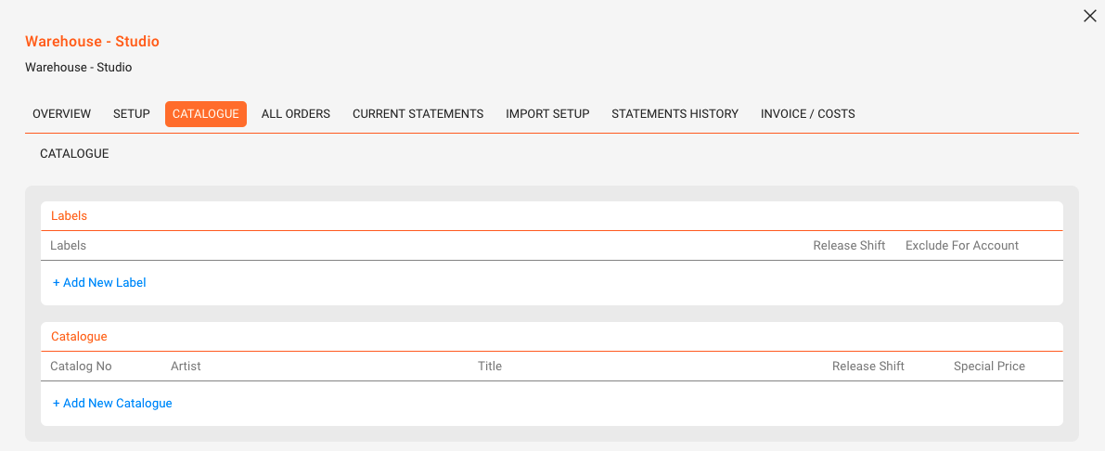Image resolution: width=1105 pixels, height=451 pixels.
Task: View the Statements History tab
Action: click(675, 113)
